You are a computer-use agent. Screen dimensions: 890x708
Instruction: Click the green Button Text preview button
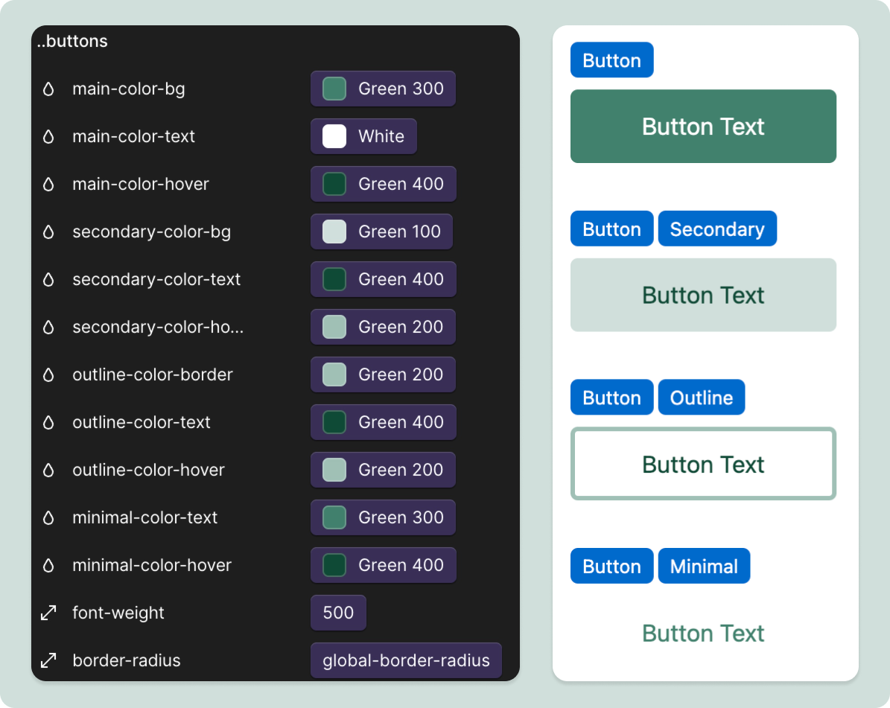tap(703, 126)
